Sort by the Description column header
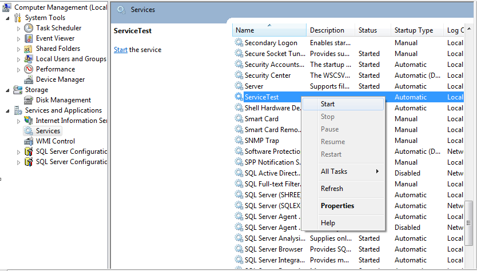This screenshot has width=477, height=271. point(331,30)
